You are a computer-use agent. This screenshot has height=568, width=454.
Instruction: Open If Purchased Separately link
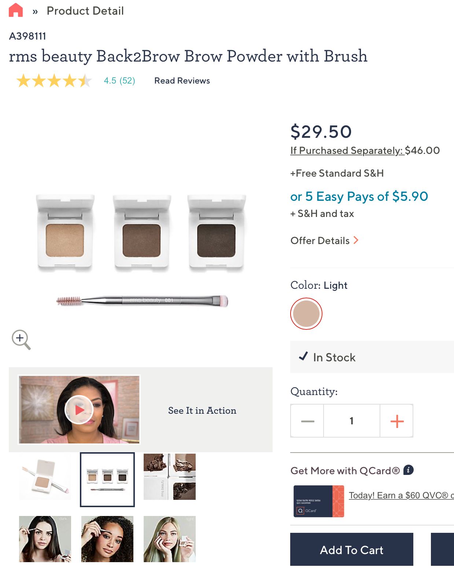(x=347, y=151)
